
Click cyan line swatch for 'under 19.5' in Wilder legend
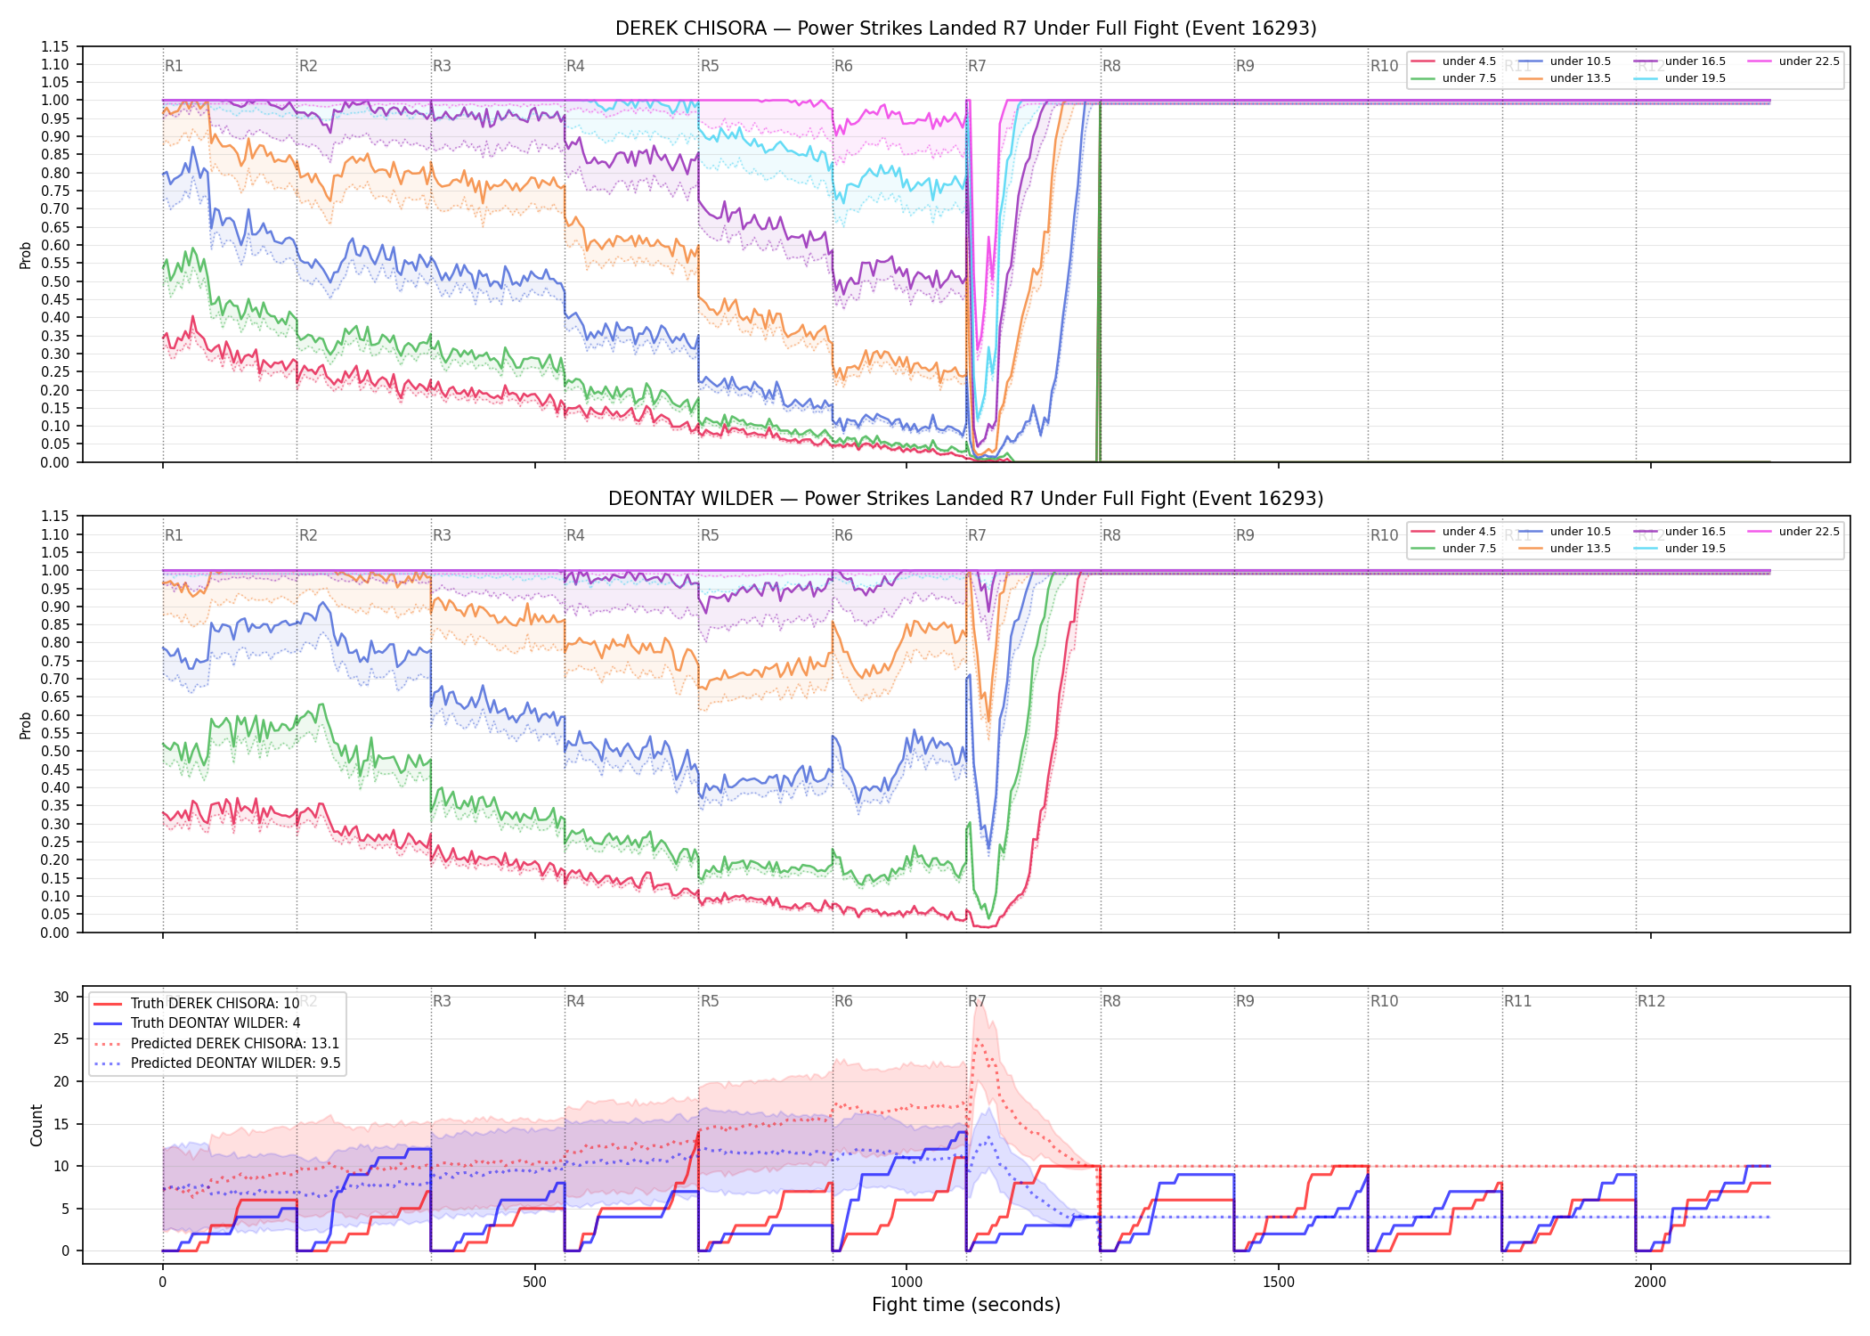click(1646, 549)
